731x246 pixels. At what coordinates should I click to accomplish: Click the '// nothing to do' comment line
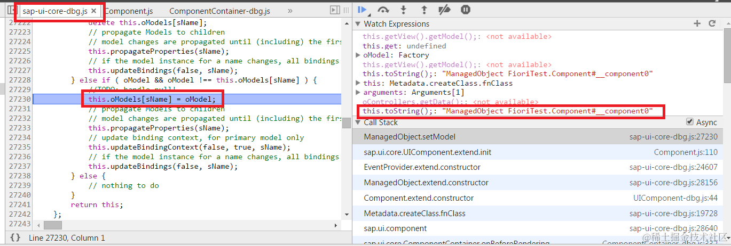point(123,185)
